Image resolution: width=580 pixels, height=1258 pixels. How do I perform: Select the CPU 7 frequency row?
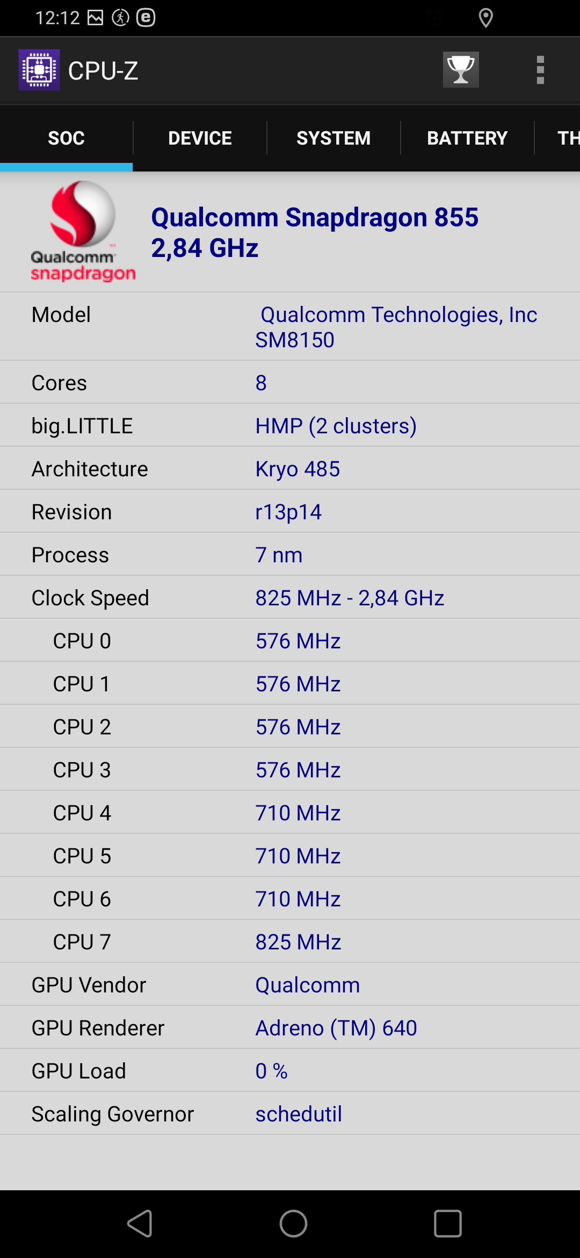tap(290, 941)
